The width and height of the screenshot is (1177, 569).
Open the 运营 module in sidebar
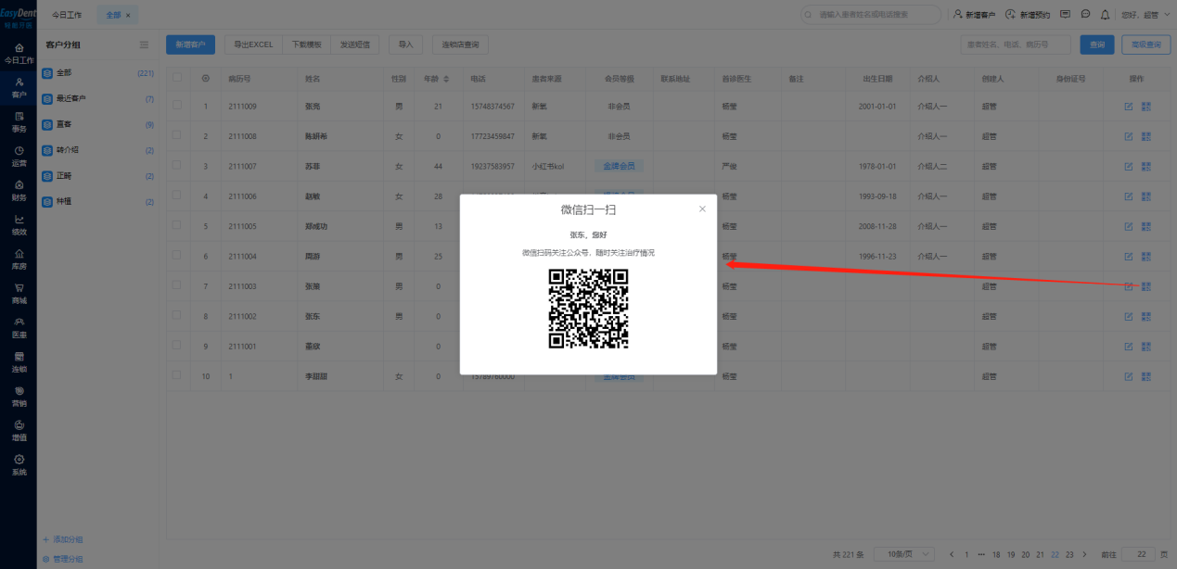pos(19,157)
